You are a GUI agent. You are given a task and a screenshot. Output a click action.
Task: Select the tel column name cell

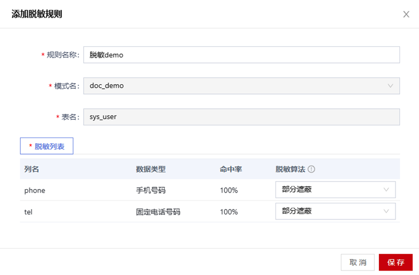pos(28,212)
